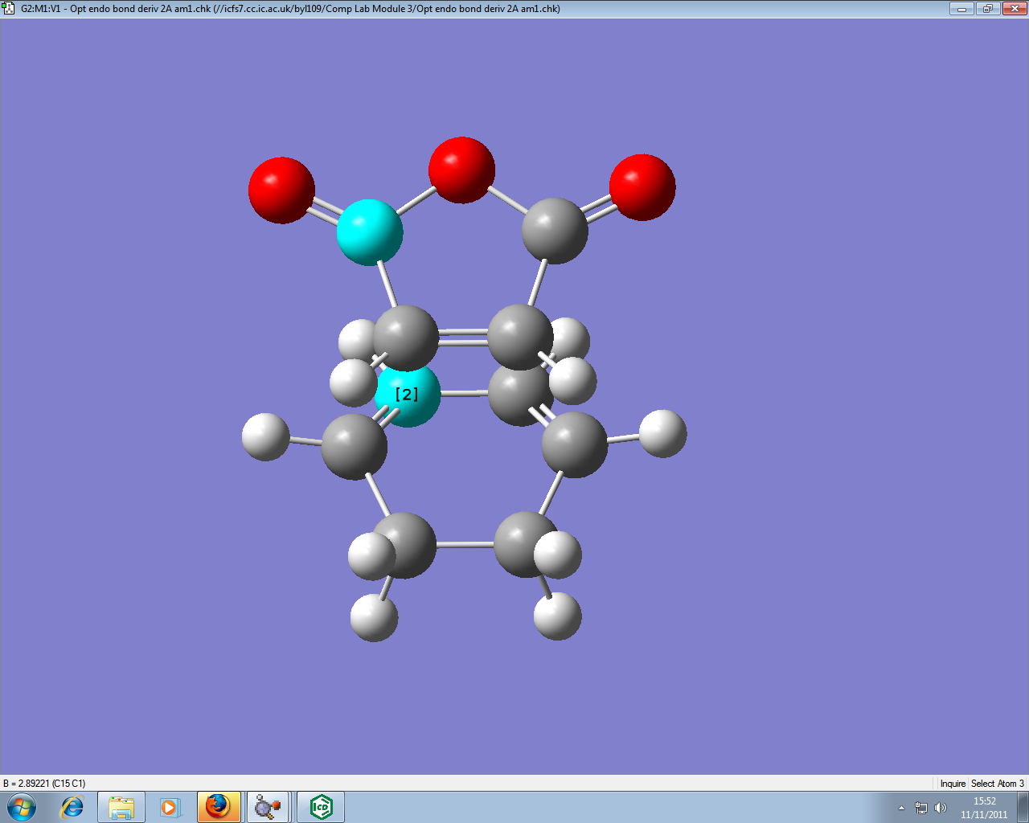This screenshot has width=1029, height=823.
Task: Show hidden system tray icons
Action: (x=901, y=808)
